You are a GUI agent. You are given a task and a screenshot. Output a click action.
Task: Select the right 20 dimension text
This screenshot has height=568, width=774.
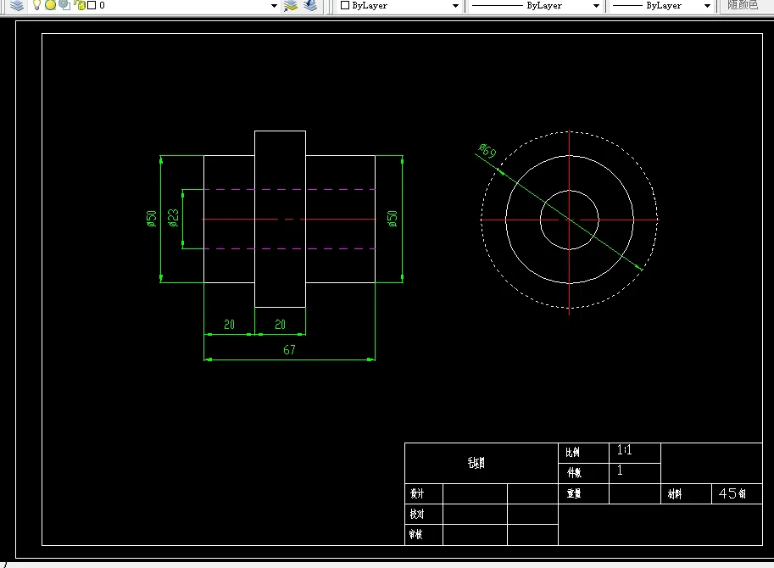(280, 324)
